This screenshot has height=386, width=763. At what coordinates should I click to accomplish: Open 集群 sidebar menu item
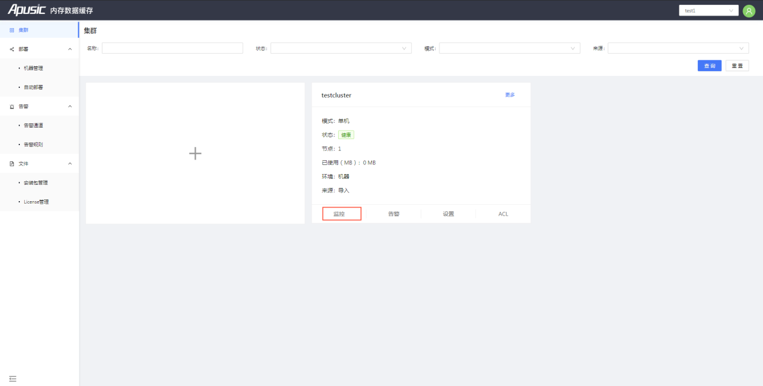[x=39, y=30]
